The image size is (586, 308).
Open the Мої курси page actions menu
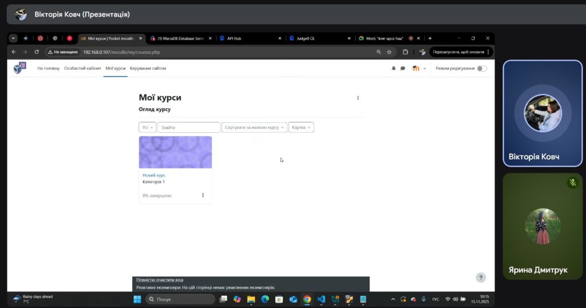(x=358, y=98)
